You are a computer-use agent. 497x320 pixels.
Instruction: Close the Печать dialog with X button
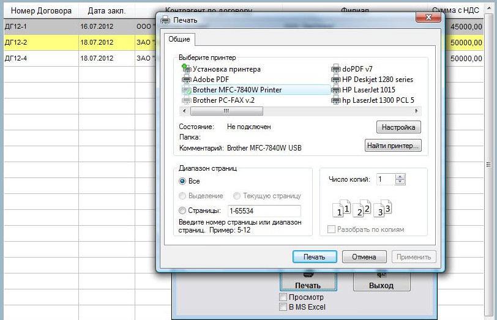tap(428, 17)
